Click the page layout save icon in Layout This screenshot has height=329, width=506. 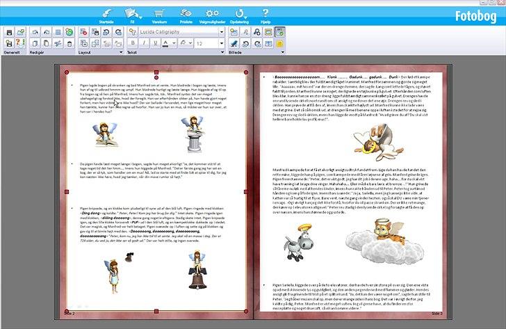click(95, 32)
